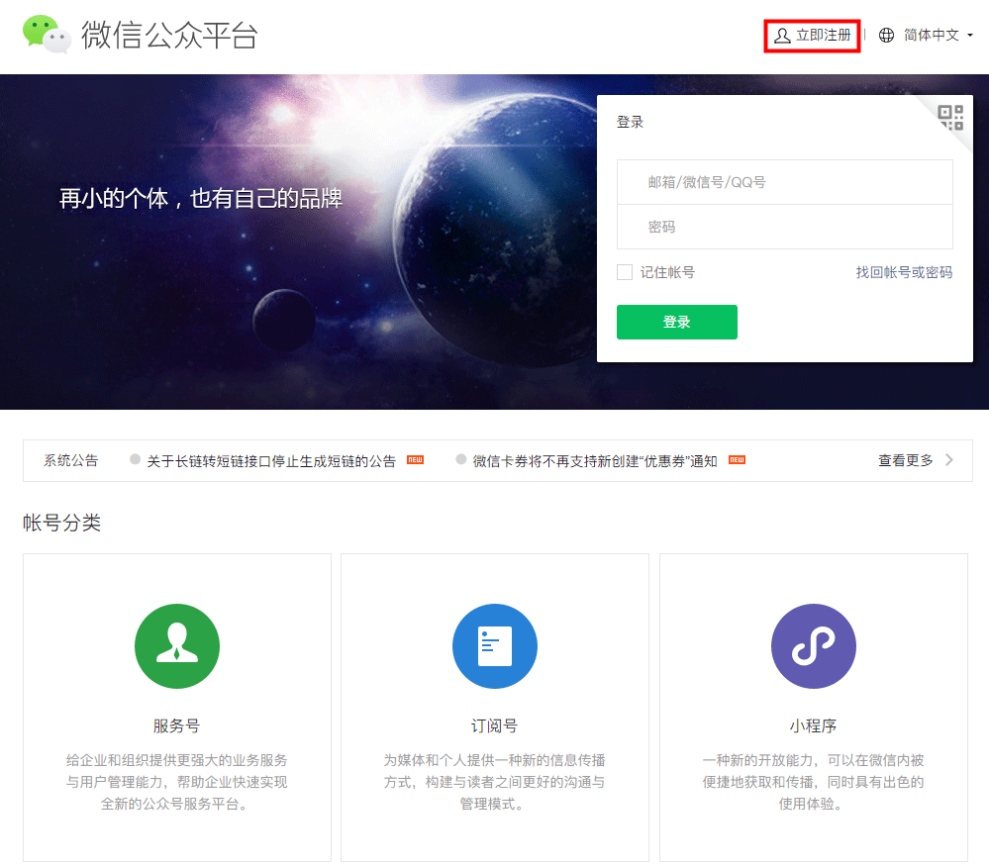Click the NEW badge next to the short-link announcement
Viewport: 989px width, 867px height.
[415, 460]
